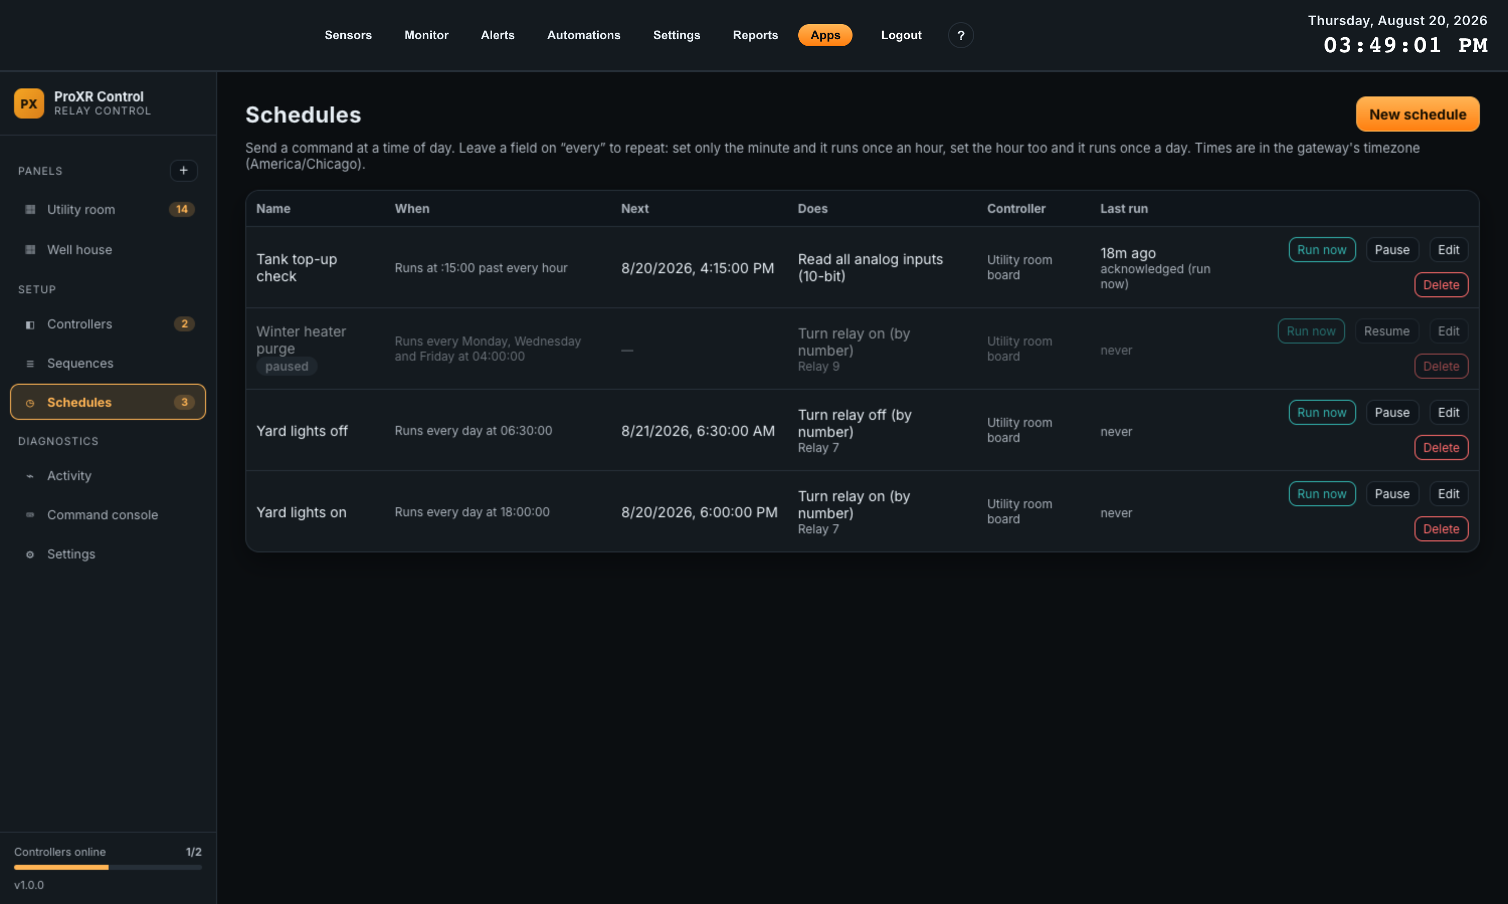The height and width of the screenshot is (904, 1508).
Task: Run Tank top-up check now
Action: [1322, 250]
